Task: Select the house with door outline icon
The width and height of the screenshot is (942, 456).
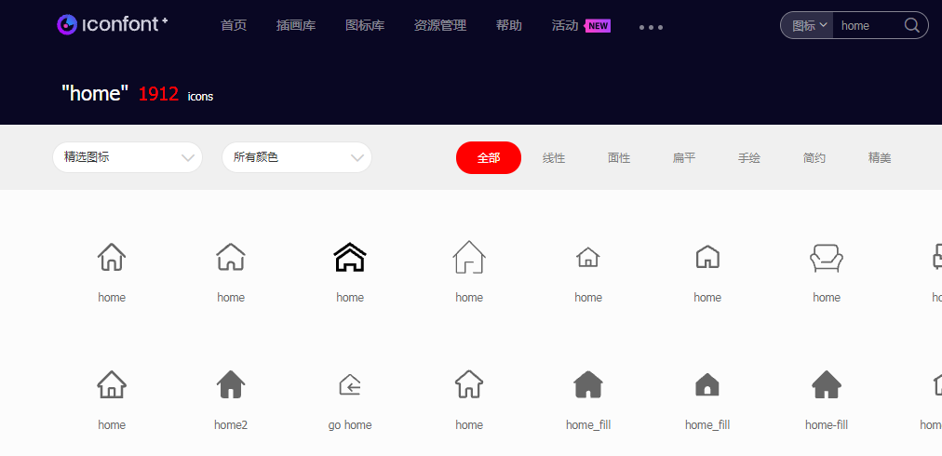Action: [x=469, y=257]
